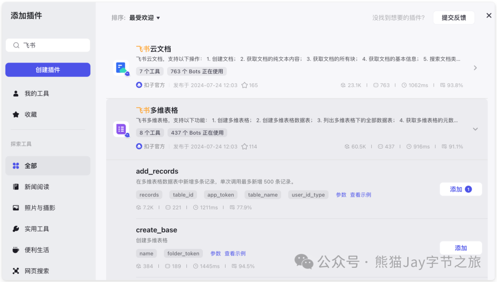Click 扣子官方 avatar under 飞书多维表格

(x=139, y=146)
